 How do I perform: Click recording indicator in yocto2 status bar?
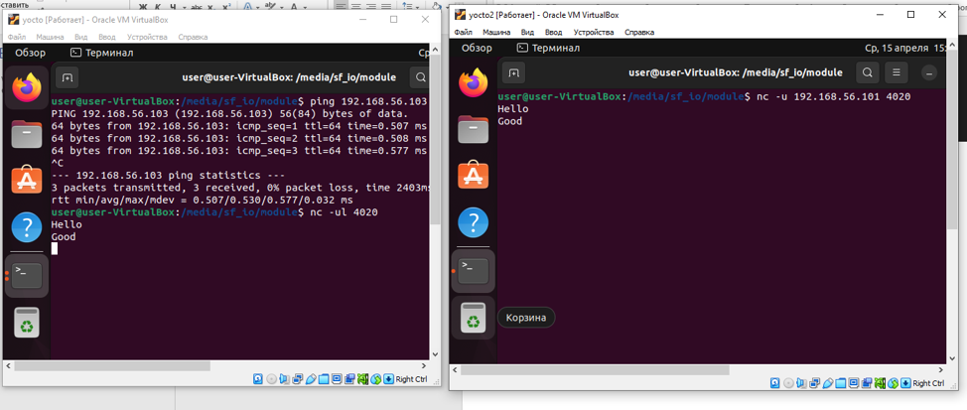tap(867, 383)
